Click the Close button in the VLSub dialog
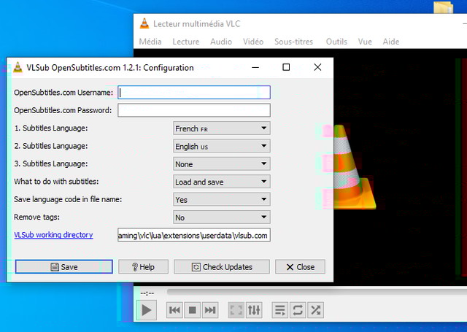The height and width of the screenshot is (332, 467). point(300,266)
